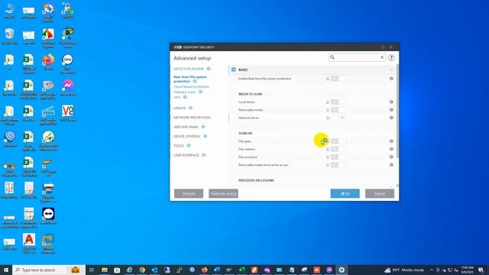Open Cloud-based protection in sidebar

tap(191, 86)
